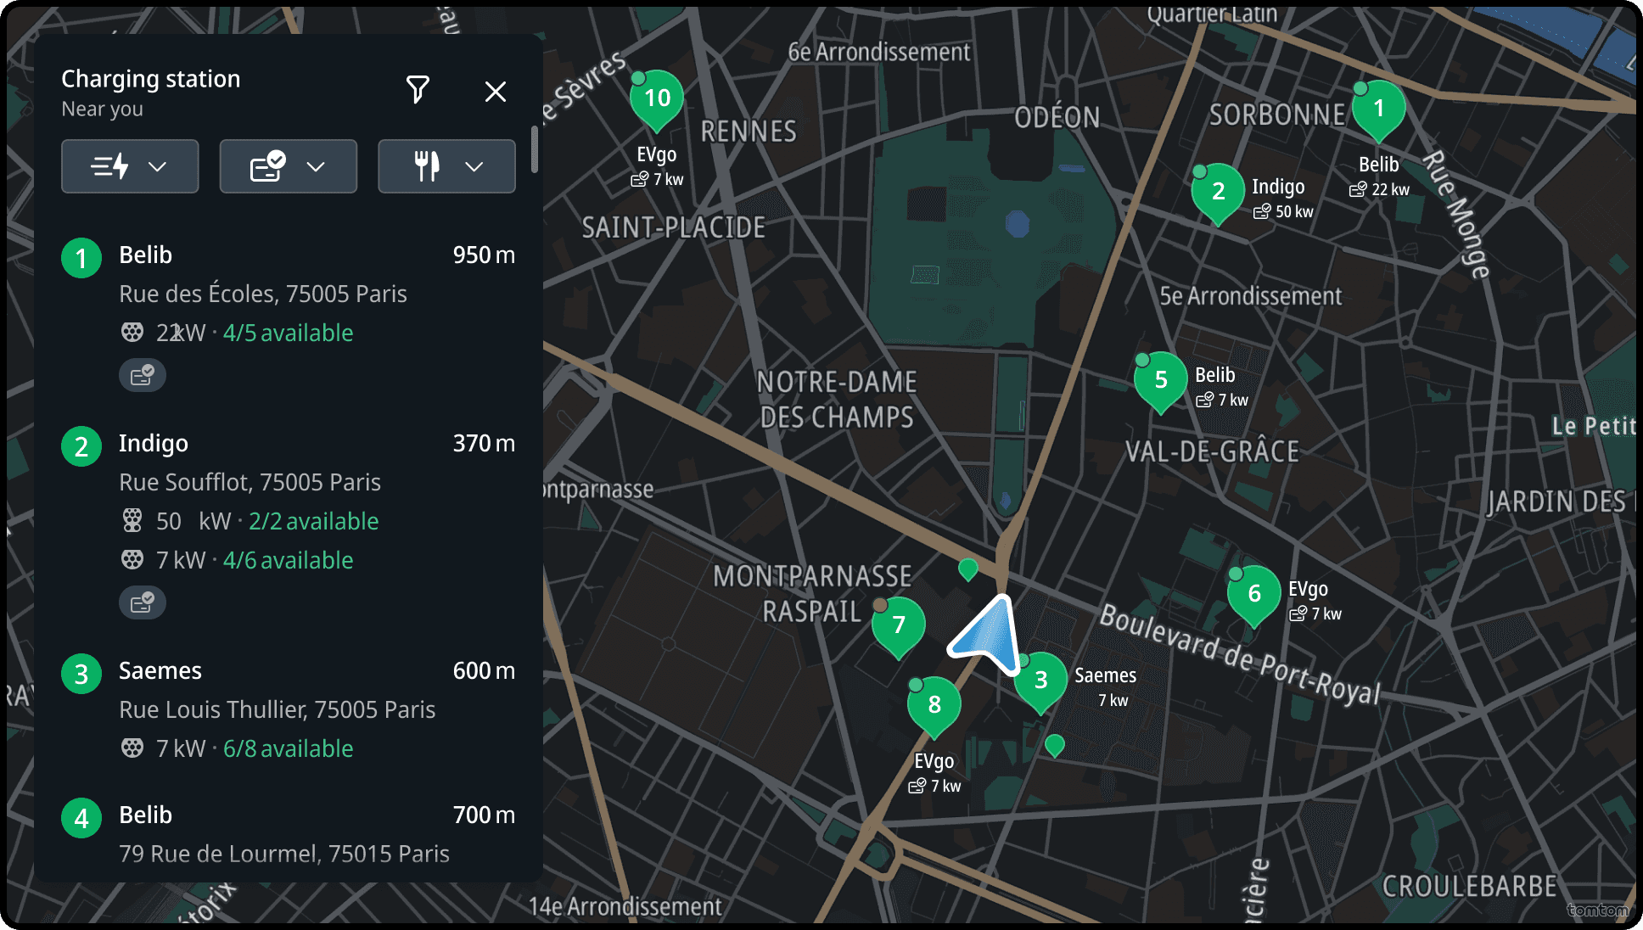Click payment badge under Belib entry
Screen dimensions: 1643x930
click(x=143, y=375)
